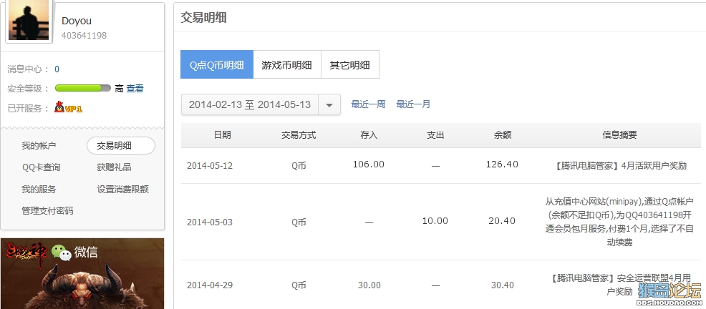Open 获赠礼品 in sidebar menu
This screenshot has width=706, height=309.
[114, 167]
